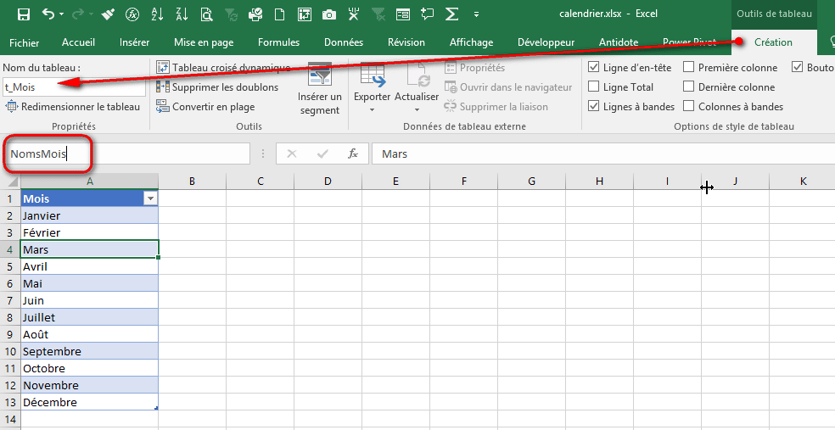Viewport: 835px width, 430px height.
Task: Select the Mois header cell
Action: point(89,198)
